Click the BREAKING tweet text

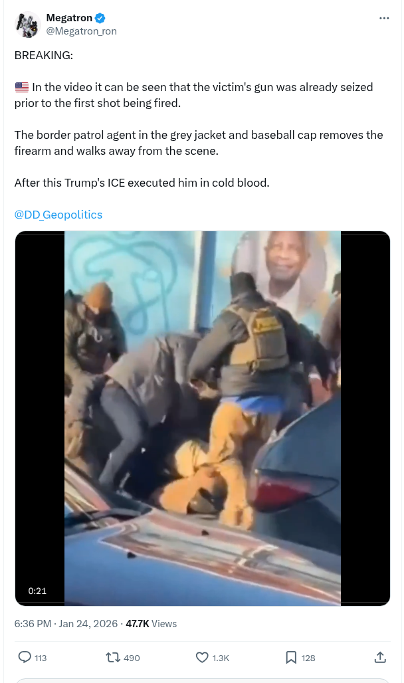click(x=44, y=55)
